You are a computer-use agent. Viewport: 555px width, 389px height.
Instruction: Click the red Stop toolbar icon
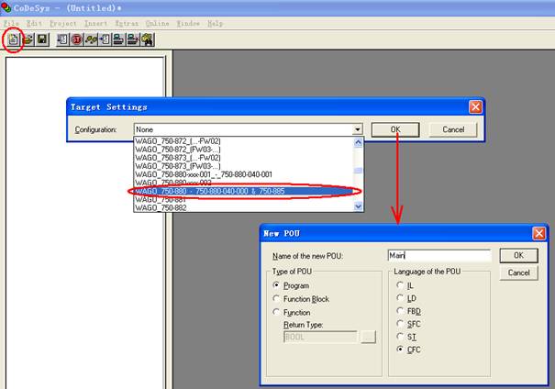77,39
